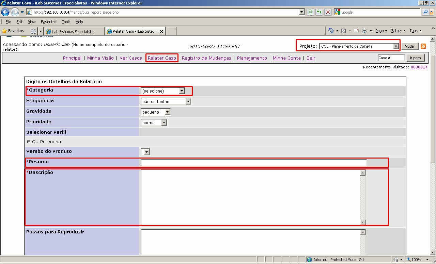Viewport: 436px width, 264px height.
Task: Go to the Principal link
Action: [72, 58]
